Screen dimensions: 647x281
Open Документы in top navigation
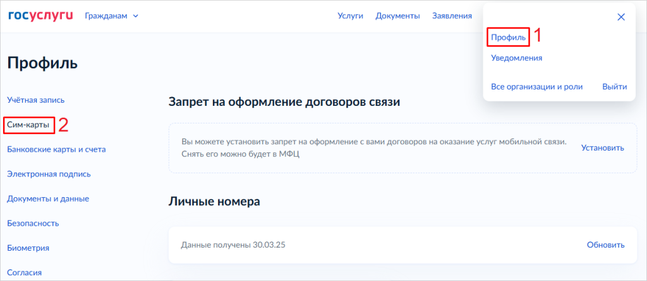[x=397, y=16]
